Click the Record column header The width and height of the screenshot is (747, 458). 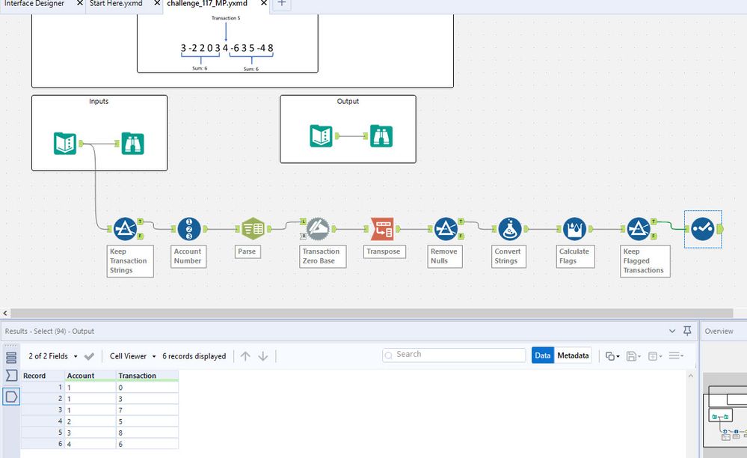(43, 376)
